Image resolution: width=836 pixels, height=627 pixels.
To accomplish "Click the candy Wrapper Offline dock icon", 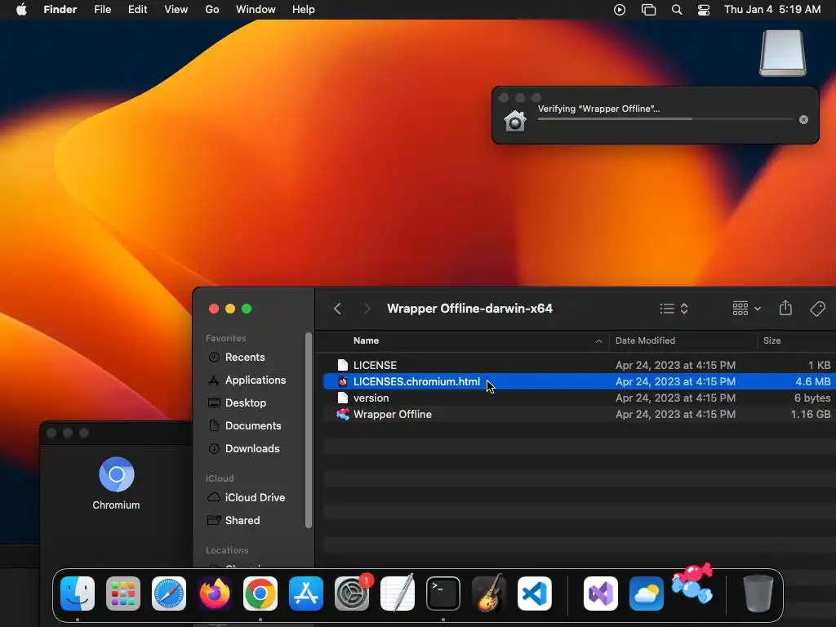I will pos(692,585).
